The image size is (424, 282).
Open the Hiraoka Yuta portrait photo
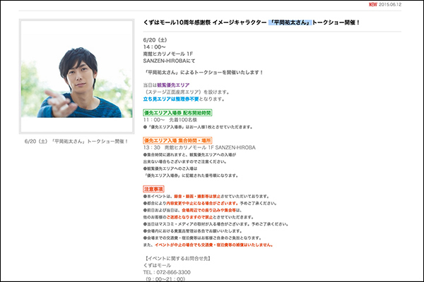[77, 76]
